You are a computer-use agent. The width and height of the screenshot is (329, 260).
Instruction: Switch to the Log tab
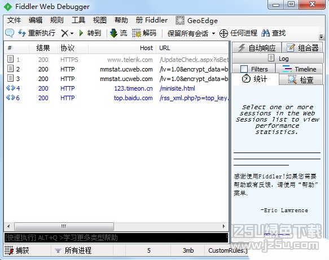[278, 59]
